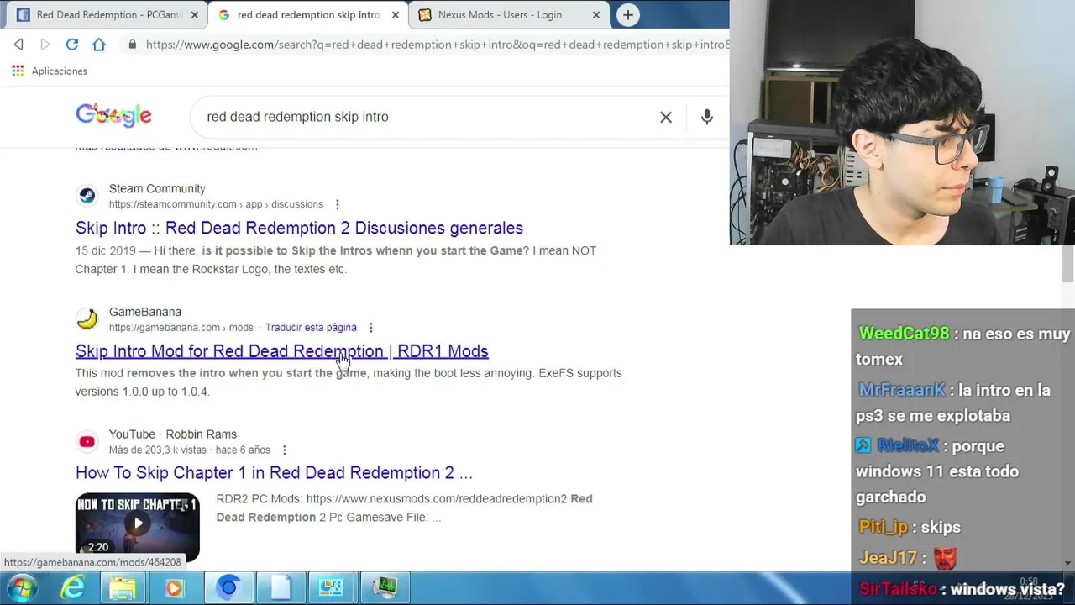Open the Aplicaciones apps grid icon

[18, 71]
